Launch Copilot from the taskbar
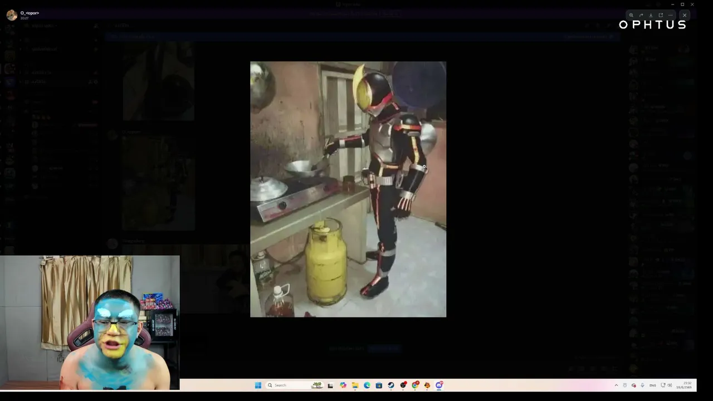The height and width of the screenshot is (401, 713). pyautogui.click(x=343, y=385)
